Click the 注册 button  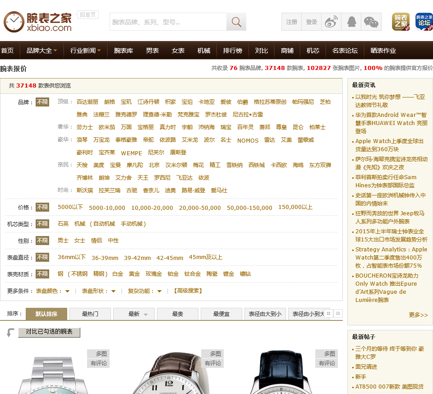point(292,22)
